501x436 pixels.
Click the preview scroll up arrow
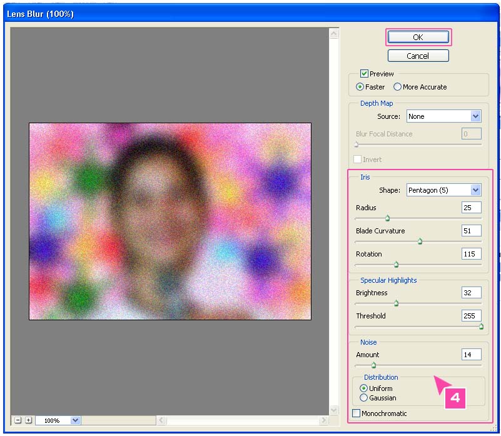[334, 33]
